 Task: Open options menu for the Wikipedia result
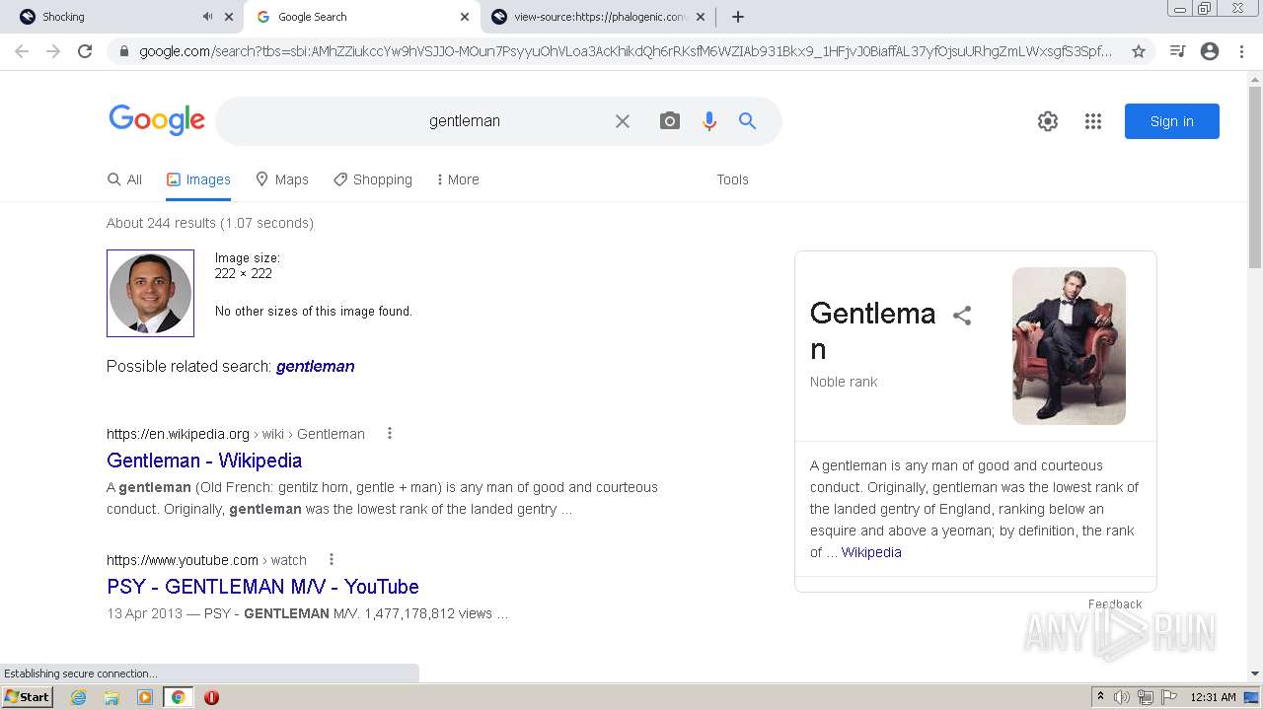[390, 433]
